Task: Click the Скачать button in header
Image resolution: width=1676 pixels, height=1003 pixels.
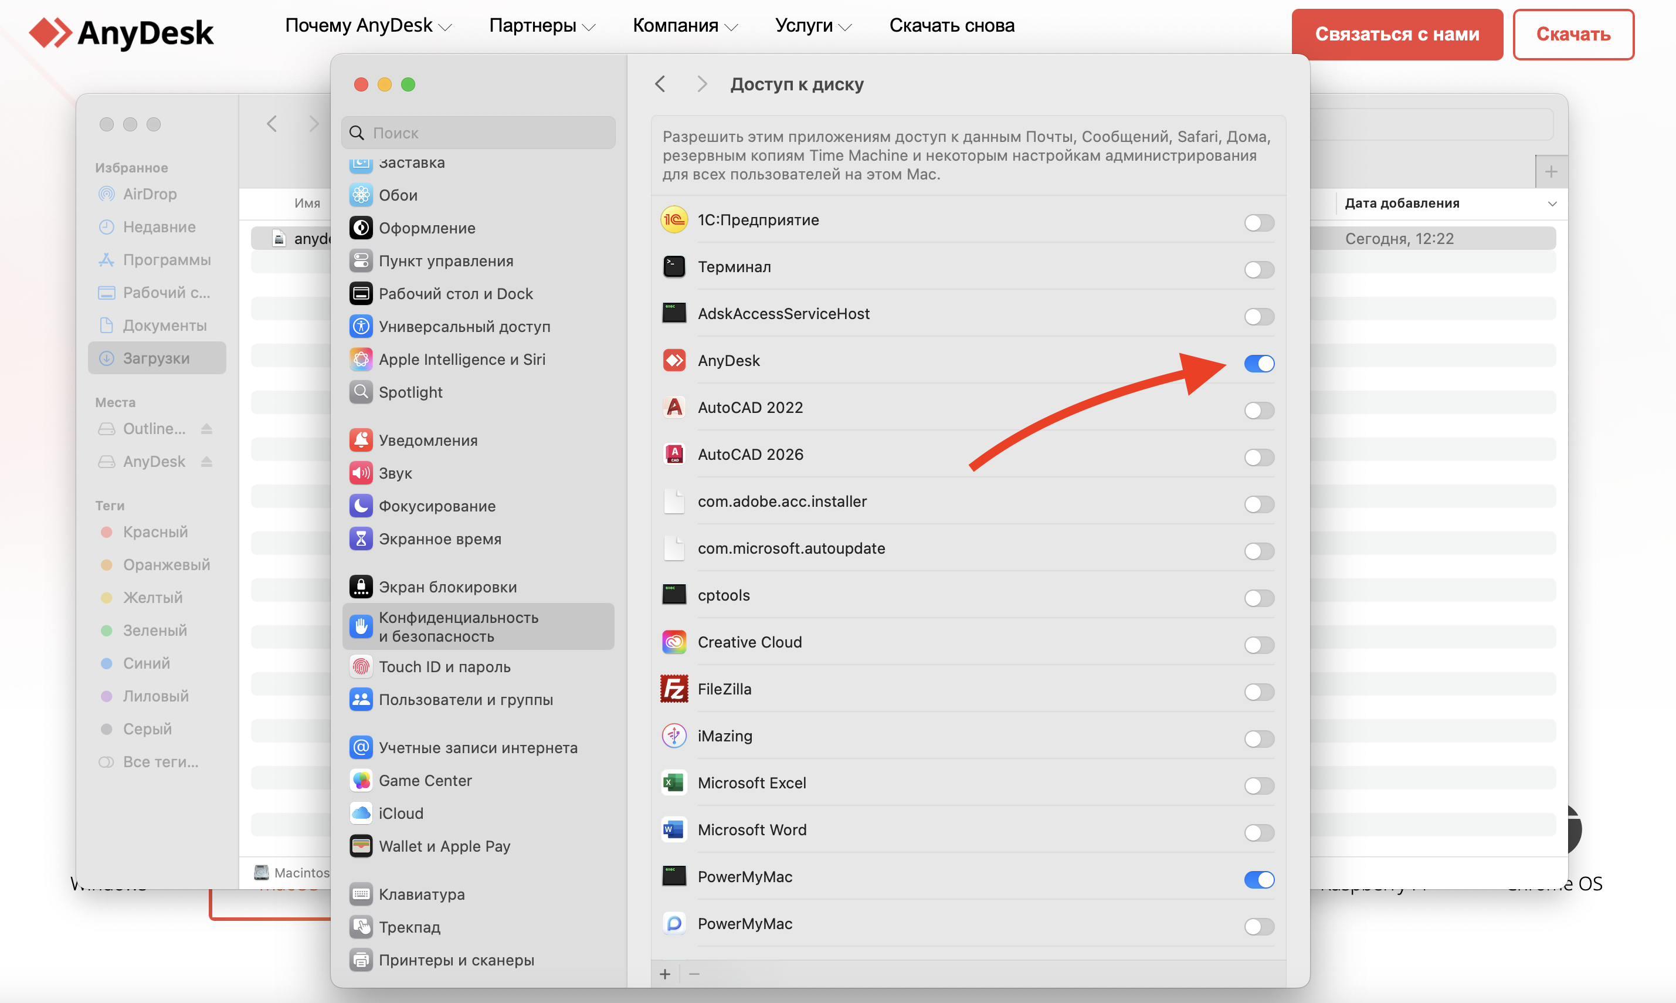Action: 1573,35
